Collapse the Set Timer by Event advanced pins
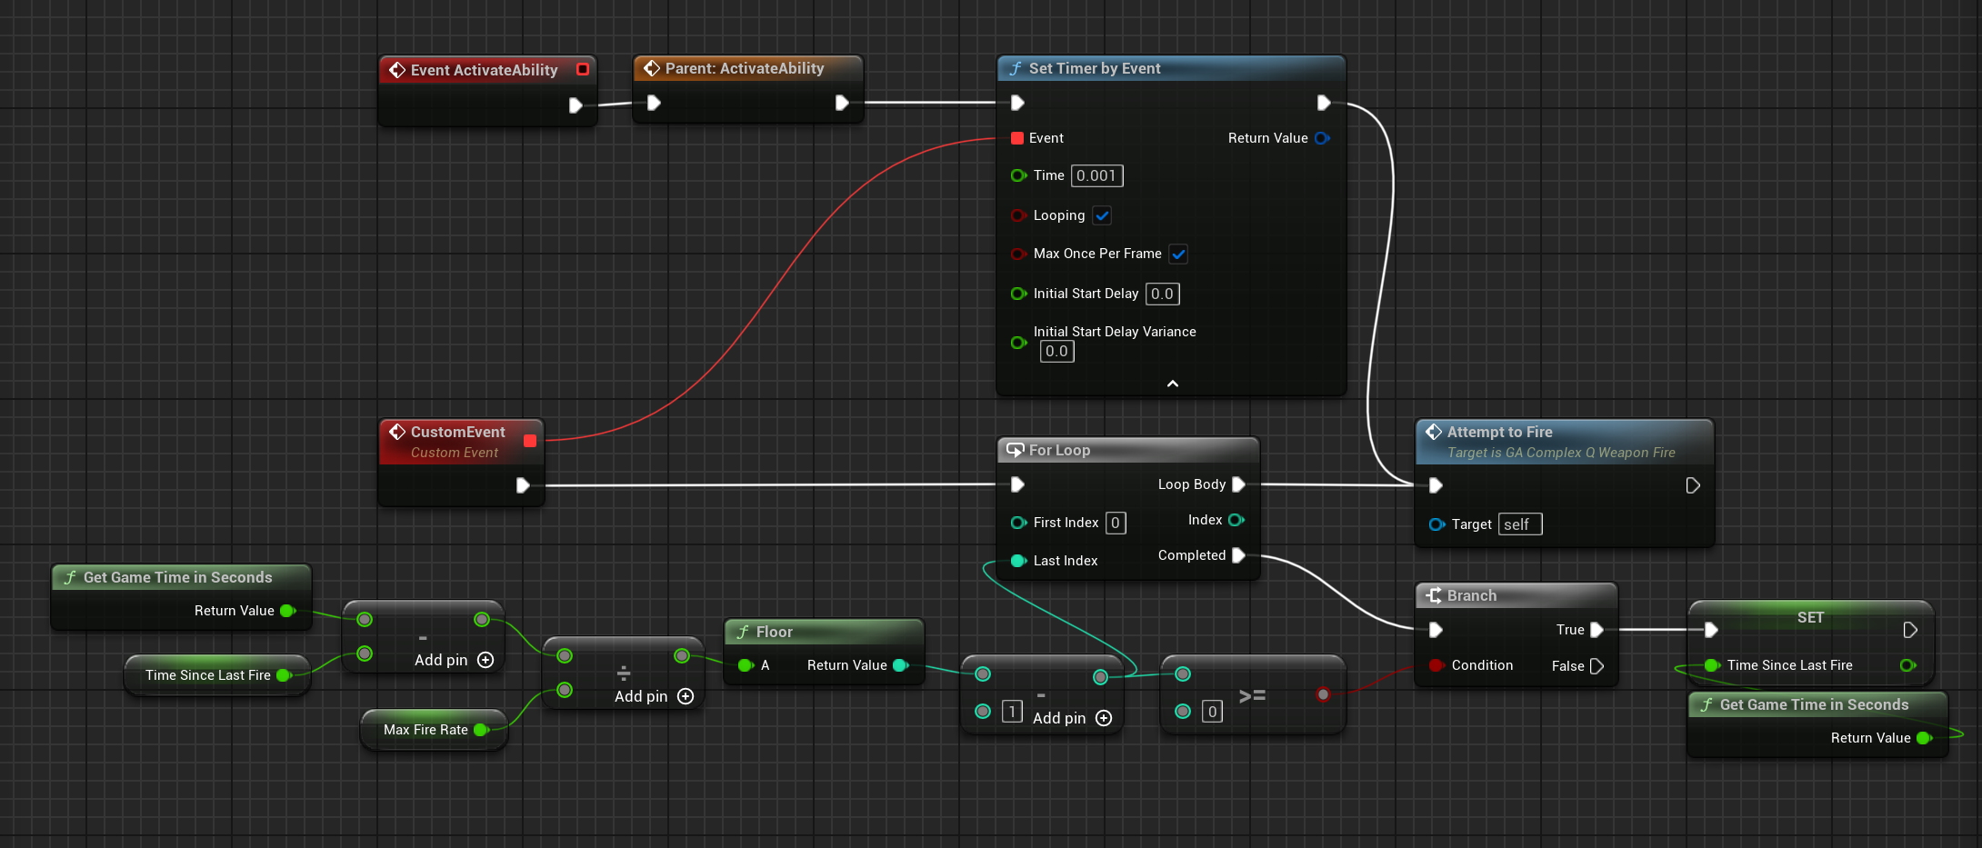The width and height of the screenshot is (1982, 848). 1172,384
